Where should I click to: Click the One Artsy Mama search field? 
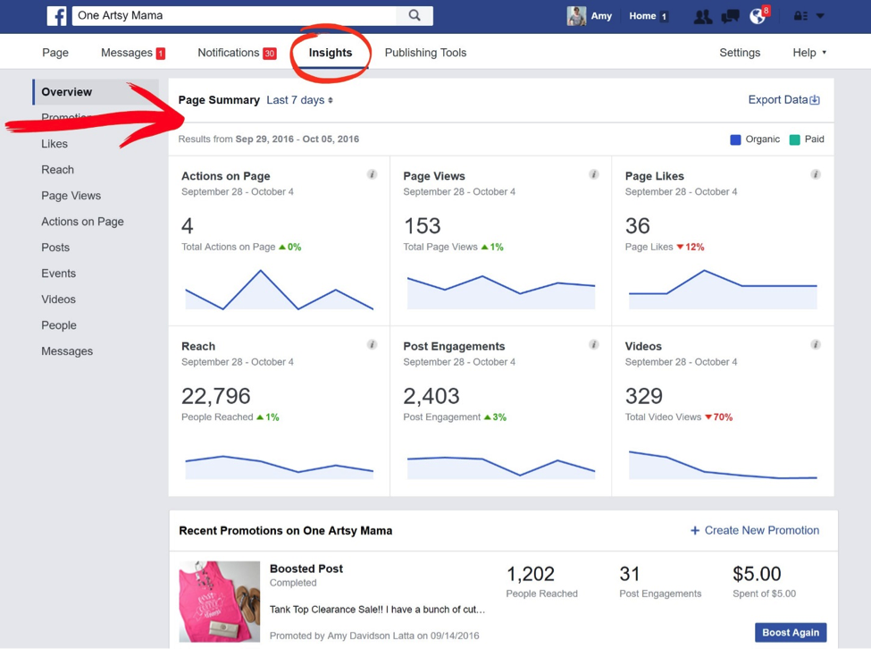[x=234, y=15]
